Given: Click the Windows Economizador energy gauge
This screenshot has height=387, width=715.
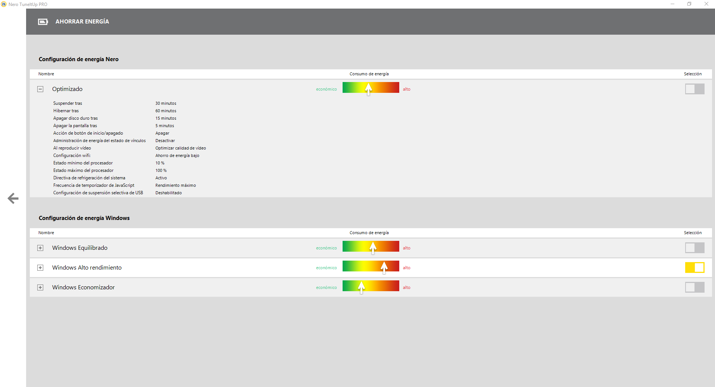Looking at the screenshot, I should (371, 286).
